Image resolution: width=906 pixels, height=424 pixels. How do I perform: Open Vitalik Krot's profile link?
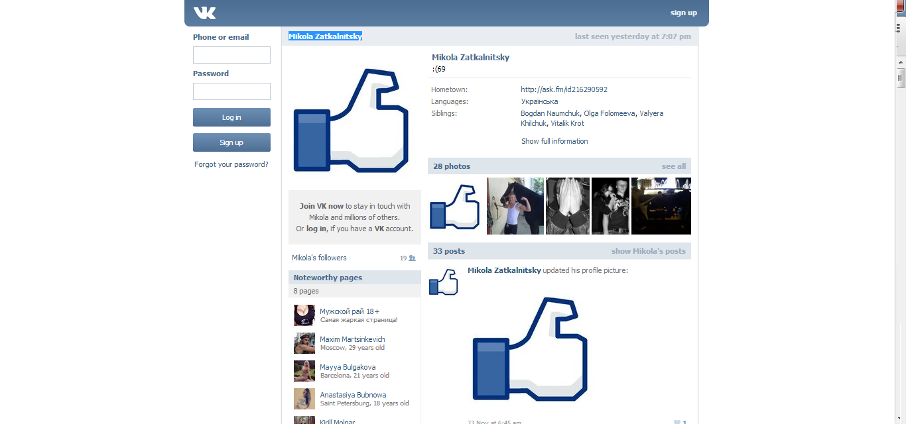(x=568, y=123)
